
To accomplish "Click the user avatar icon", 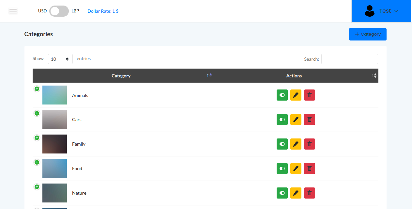I will coord(370,11).
